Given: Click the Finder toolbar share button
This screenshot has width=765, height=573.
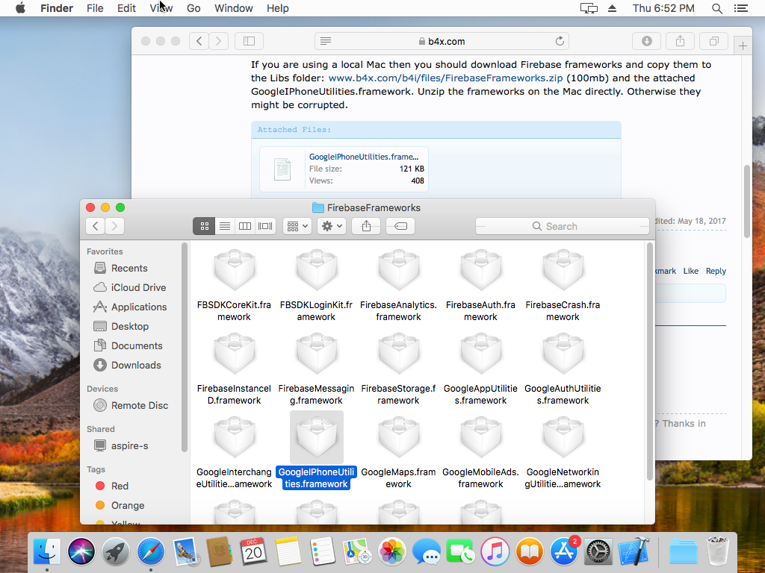Looking at the screenshot, I should coord(366,226).
